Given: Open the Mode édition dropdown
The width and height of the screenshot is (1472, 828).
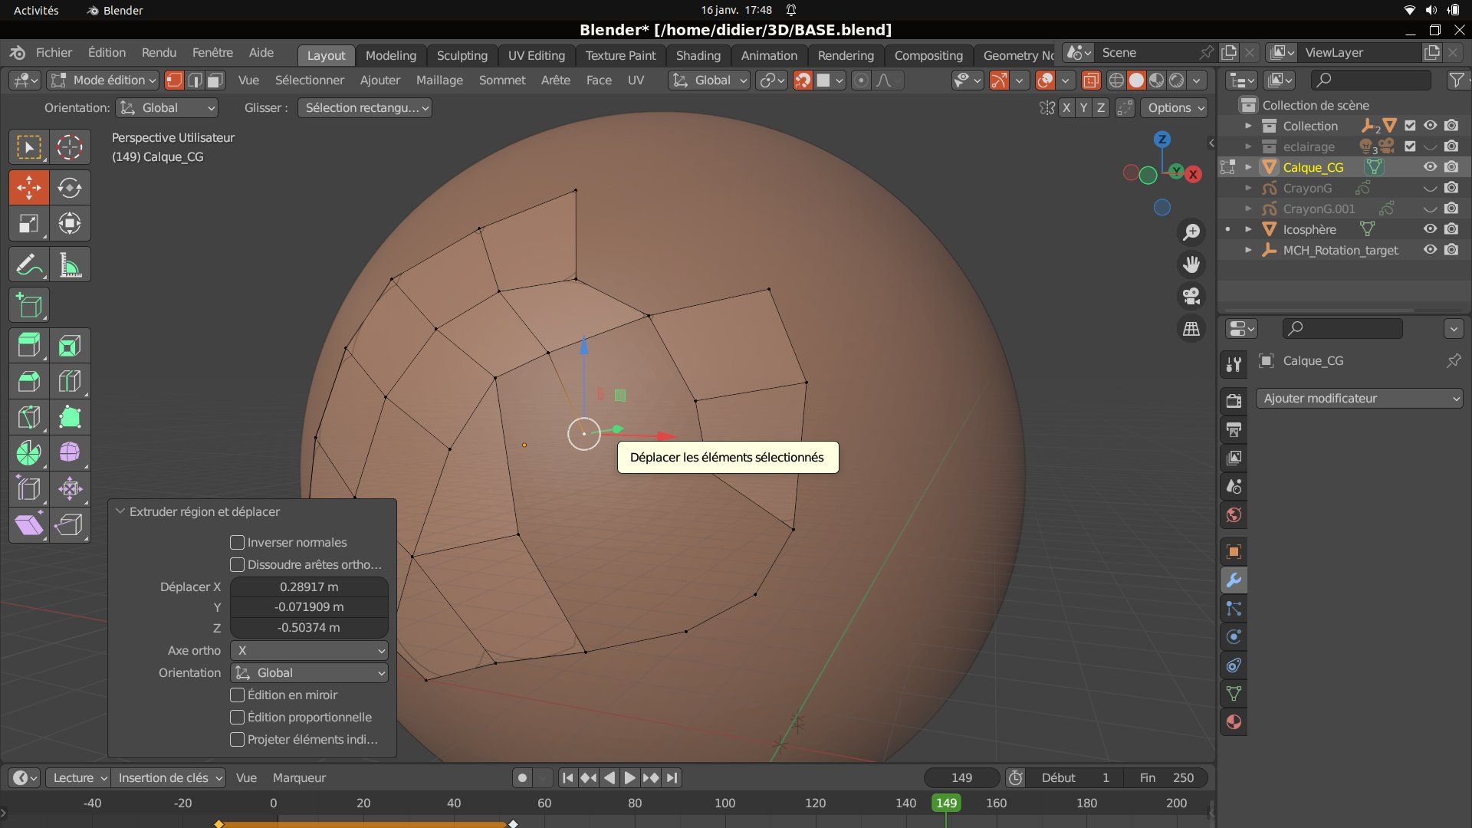Looking at the screenshot, I should [x=103, y=80].
